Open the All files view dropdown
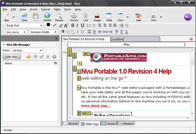This screenshot has width=196, height=134. point(28,50)
